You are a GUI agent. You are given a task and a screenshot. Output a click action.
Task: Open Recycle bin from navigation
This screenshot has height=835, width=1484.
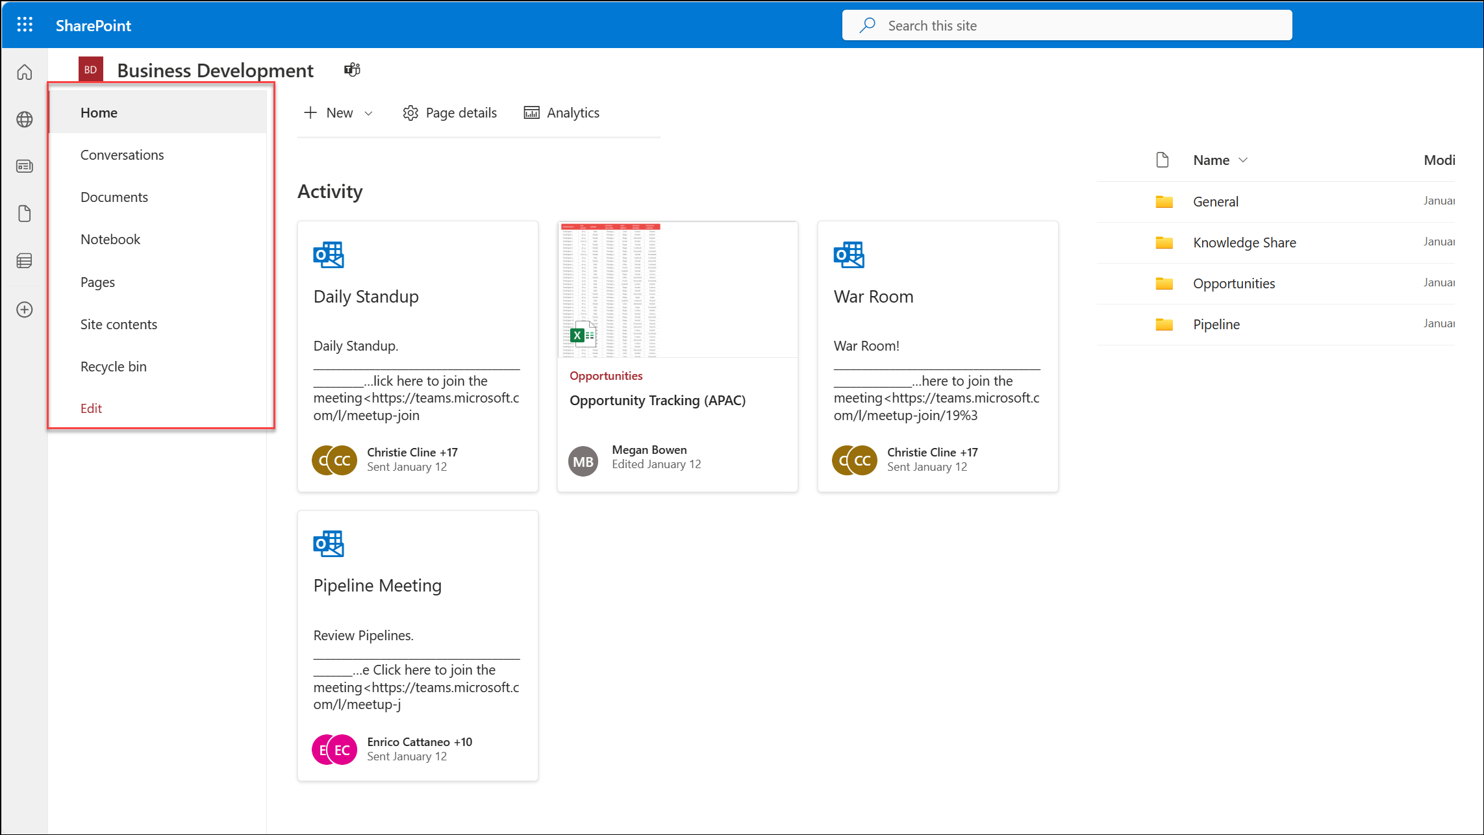click(x=114, y=366)
